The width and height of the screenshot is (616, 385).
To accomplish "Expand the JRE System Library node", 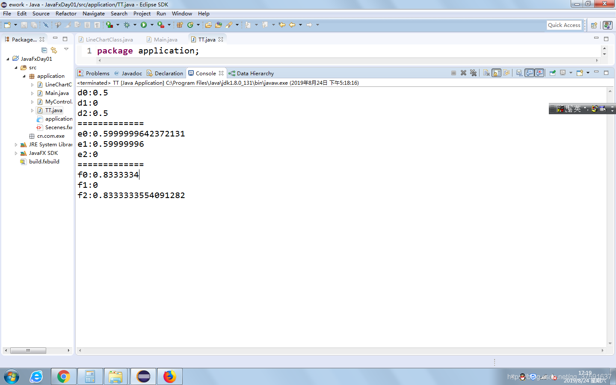I will click(x=16, y=144).
